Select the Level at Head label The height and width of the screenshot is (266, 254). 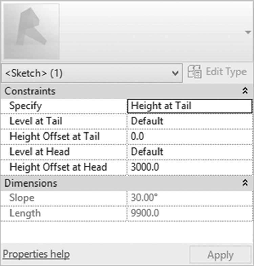pos(40,152)
